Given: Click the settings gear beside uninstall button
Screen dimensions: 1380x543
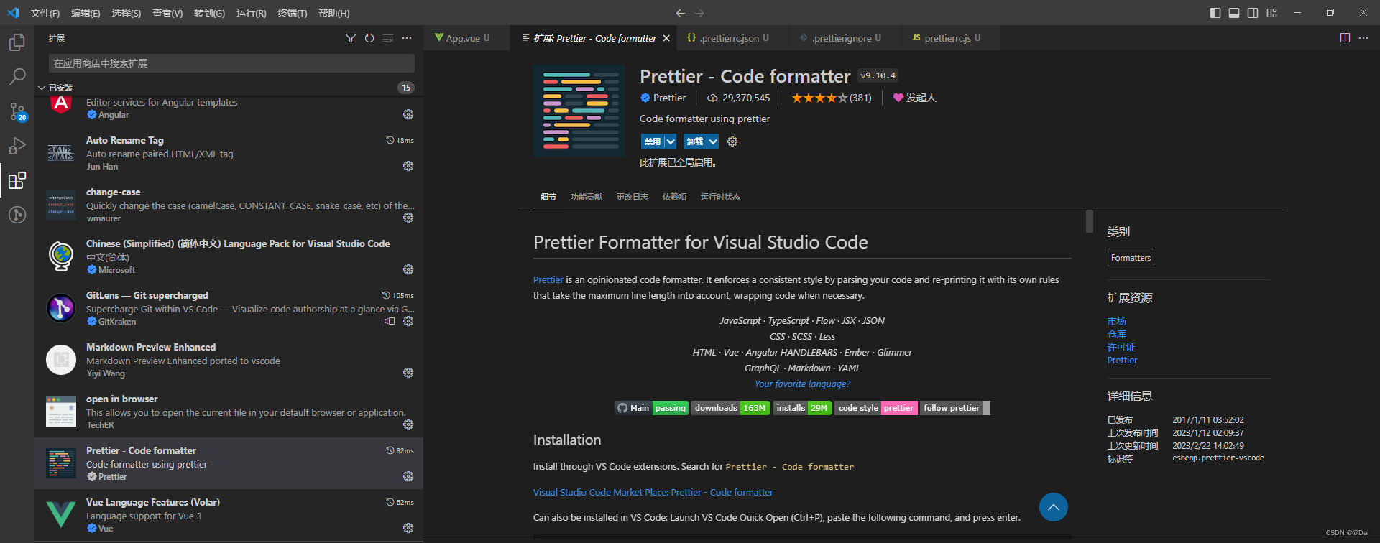Looking at the screenshot, I should [732, 141].
